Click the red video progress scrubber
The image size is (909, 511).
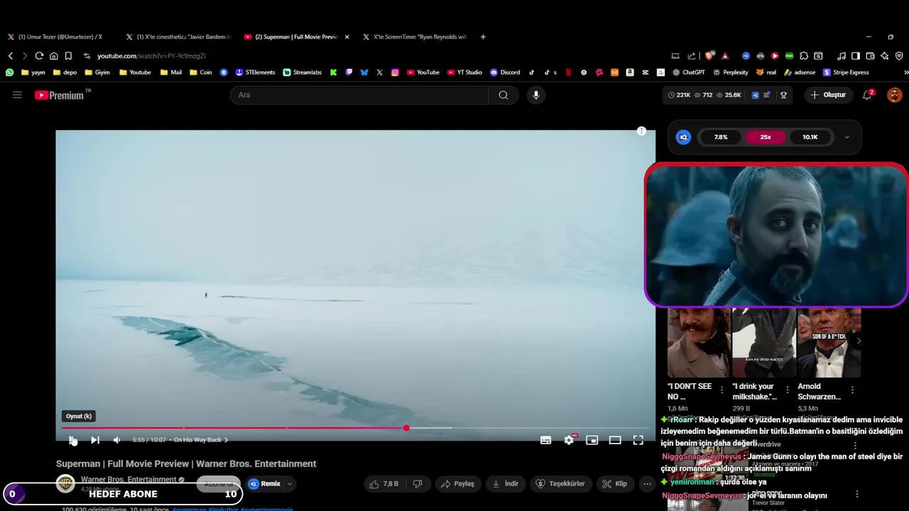pyautogui.click(x=406, y=428)
